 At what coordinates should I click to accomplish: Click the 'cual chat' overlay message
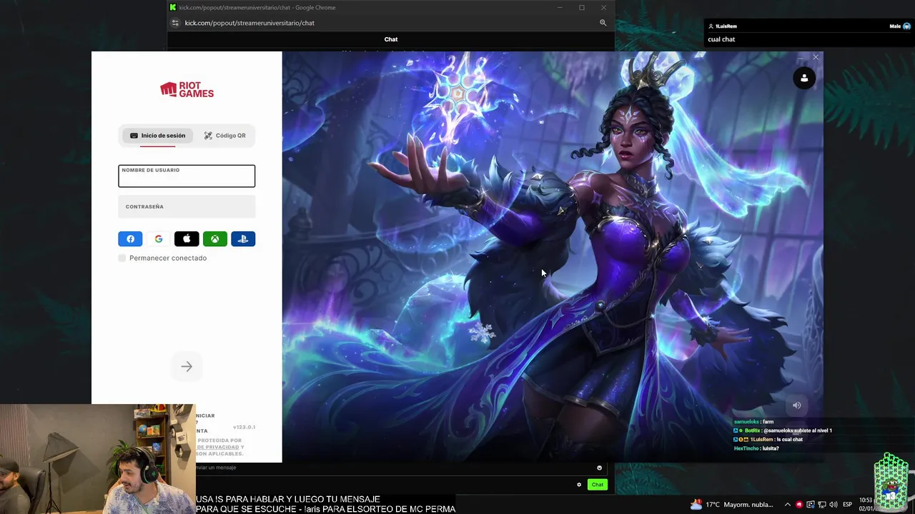pos(721,39)
